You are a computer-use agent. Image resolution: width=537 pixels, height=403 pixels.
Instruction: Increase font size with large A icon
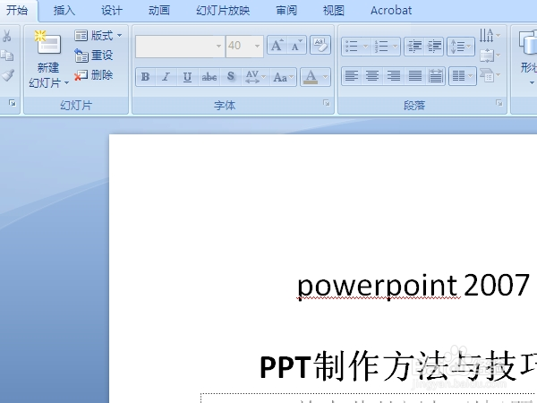coord(277,46)
